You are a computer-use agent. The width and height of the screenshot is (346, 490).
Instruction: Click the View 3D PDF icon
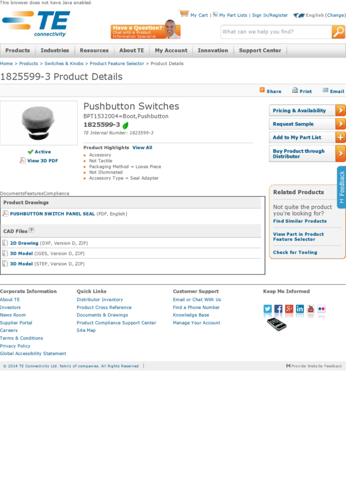[22, 160]
